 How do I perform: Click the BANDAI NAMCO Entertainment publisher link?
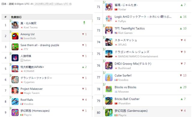(x=138, y=56)
